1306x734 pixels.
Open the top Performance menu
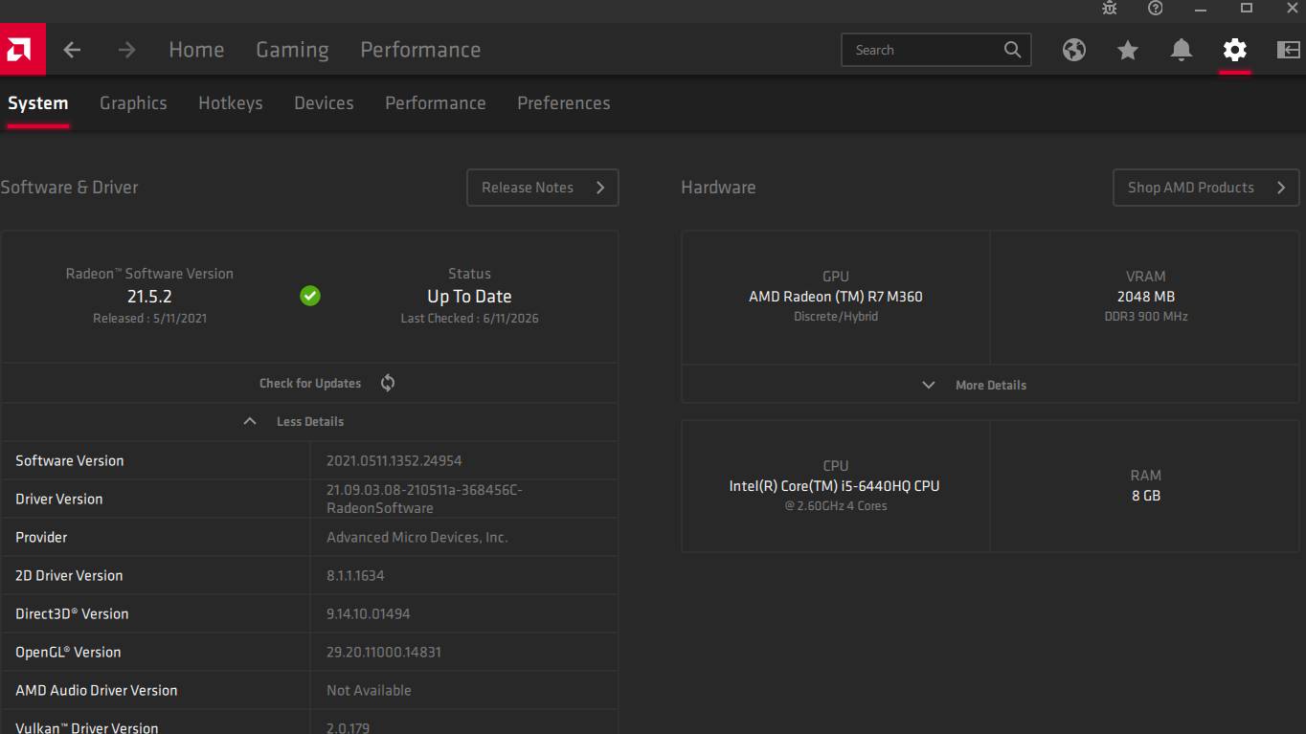coord(420,50)
